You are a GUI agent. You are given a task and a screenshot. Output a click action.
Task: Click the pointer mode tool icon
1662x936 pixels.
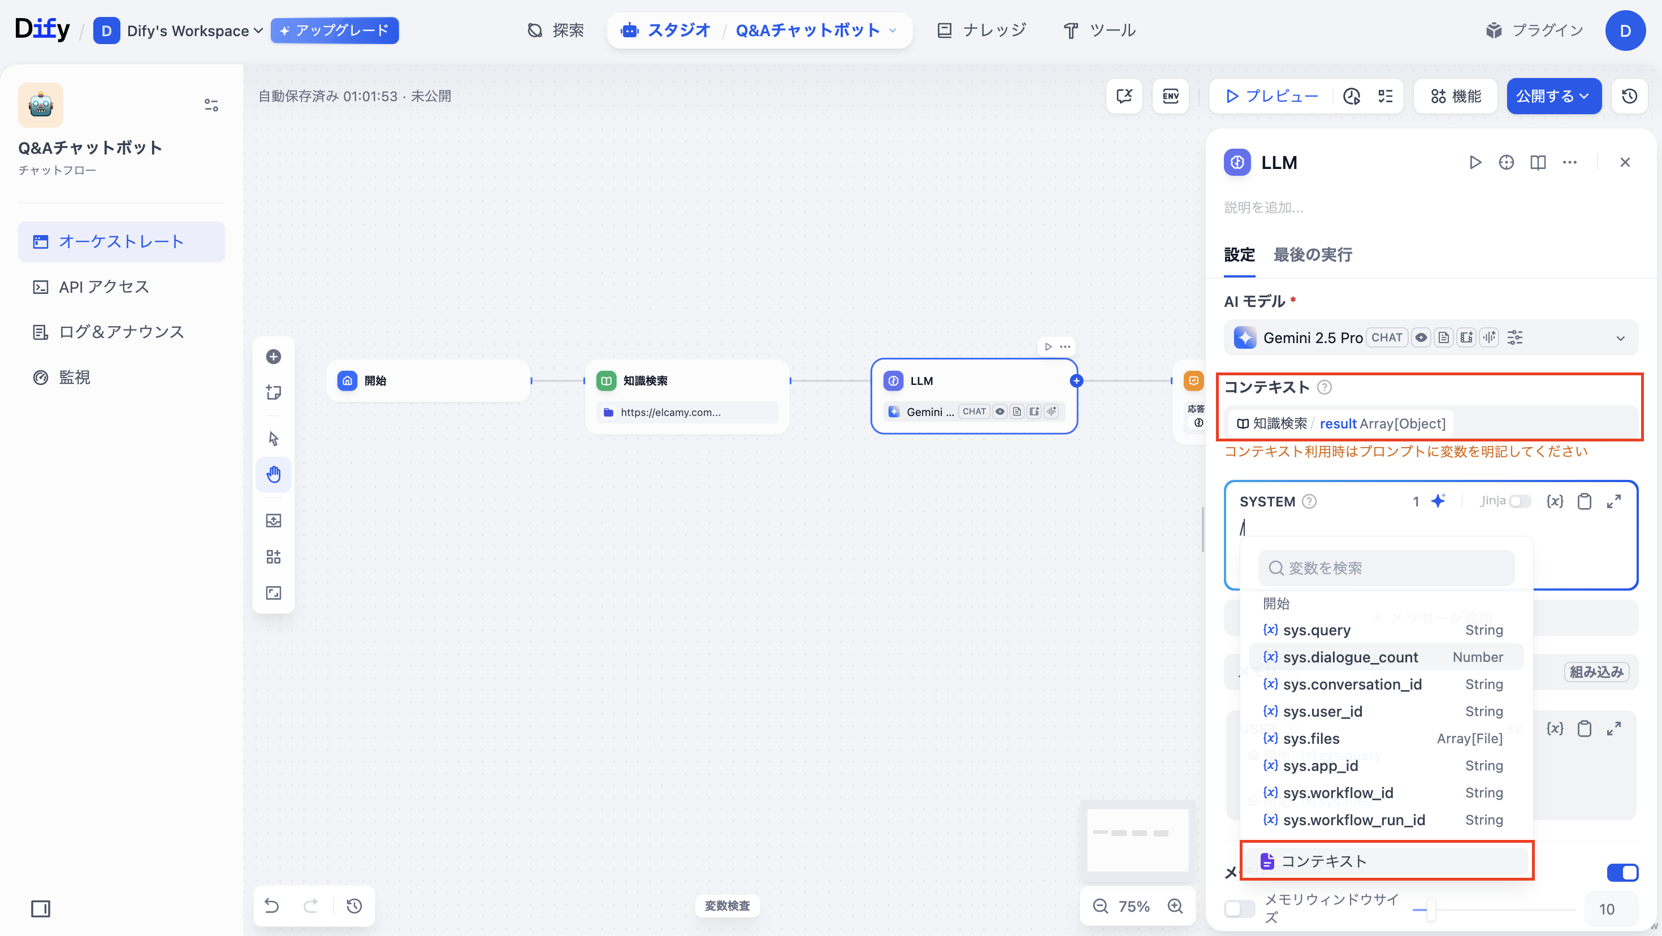[274, 439]
